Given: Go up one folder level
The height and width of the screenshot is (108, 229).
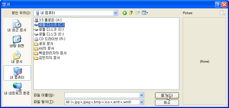Looking at the screenshot, I should [x=131, y=13].
